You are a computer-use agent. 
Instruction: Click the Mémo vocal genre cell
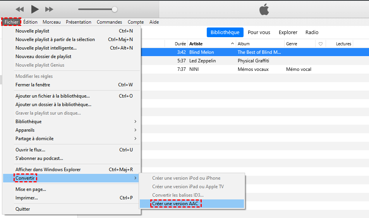(299, 69)
